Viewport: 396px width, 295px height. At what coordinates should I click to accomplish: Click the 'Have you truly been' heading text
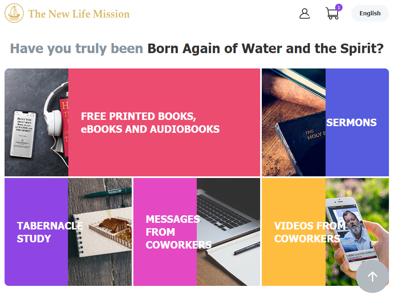[x=77, y=49]
